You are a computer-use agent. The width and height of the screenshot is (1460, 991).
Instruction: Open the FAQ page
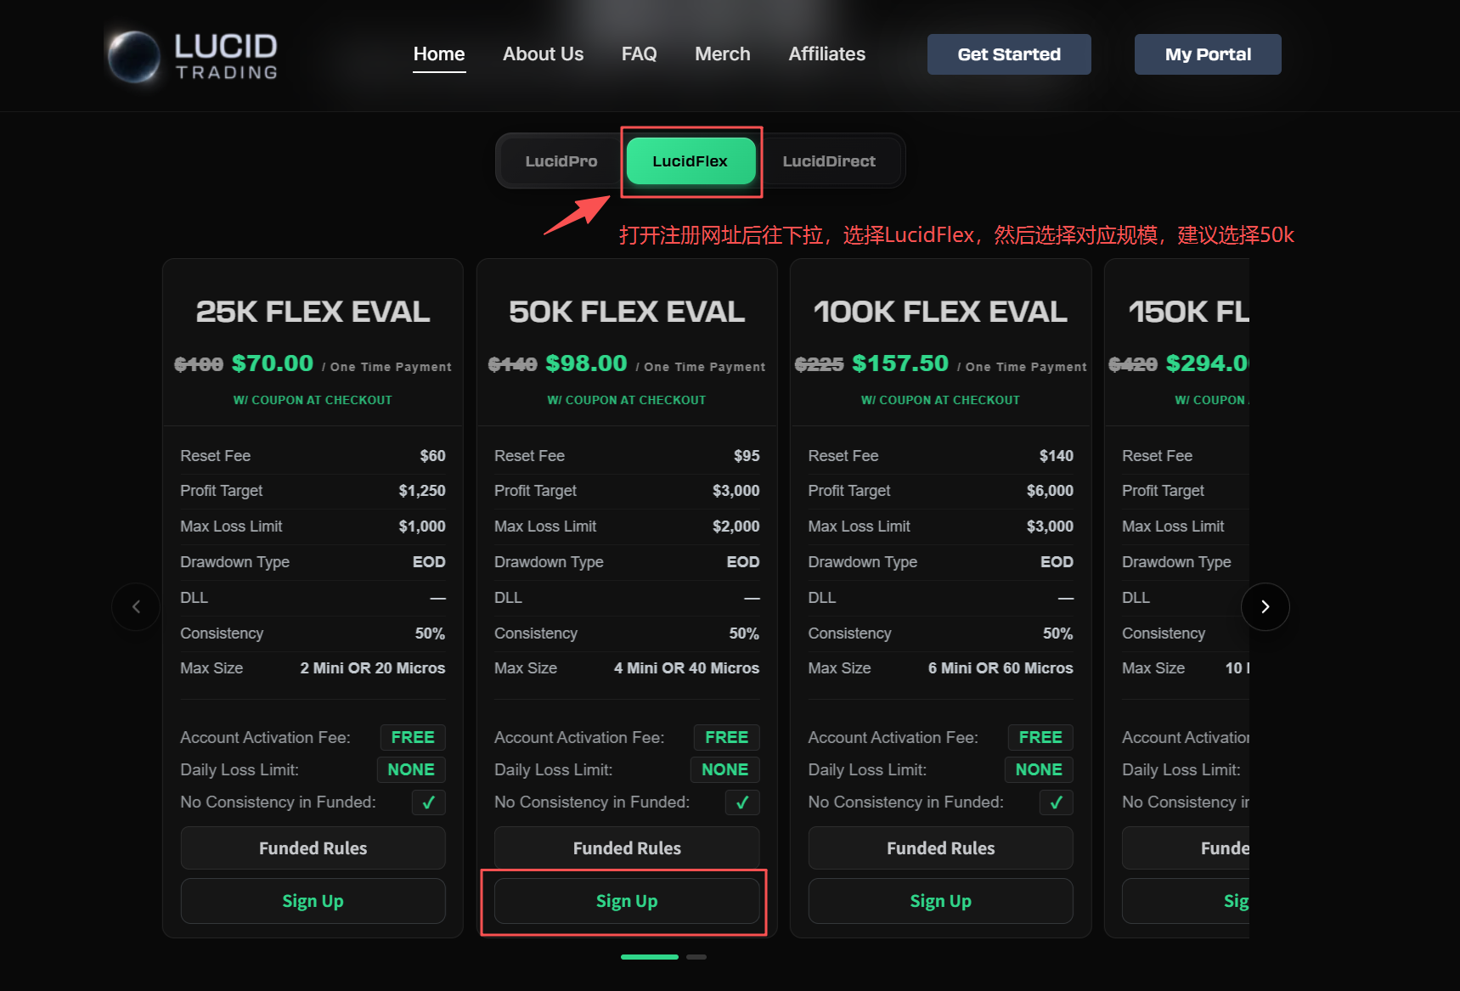640,54
